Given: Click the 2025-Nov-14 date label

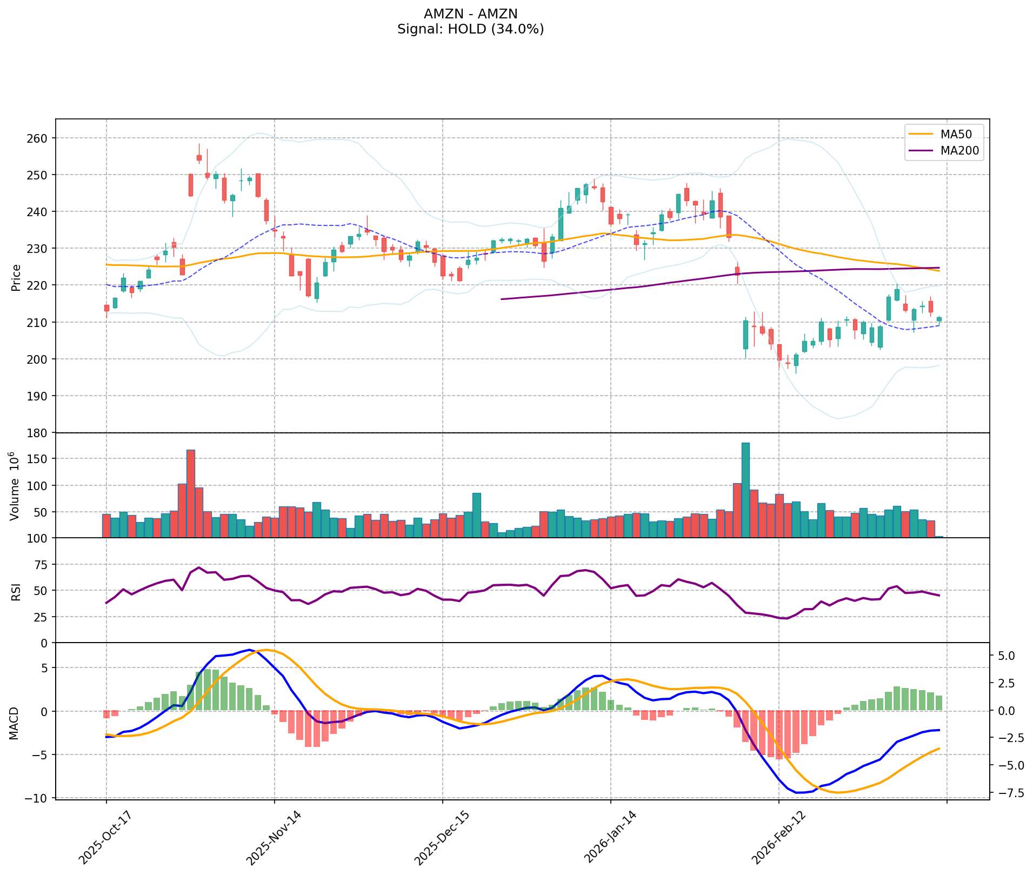Looking at the screenshot, I should click(x=273, y=838).
